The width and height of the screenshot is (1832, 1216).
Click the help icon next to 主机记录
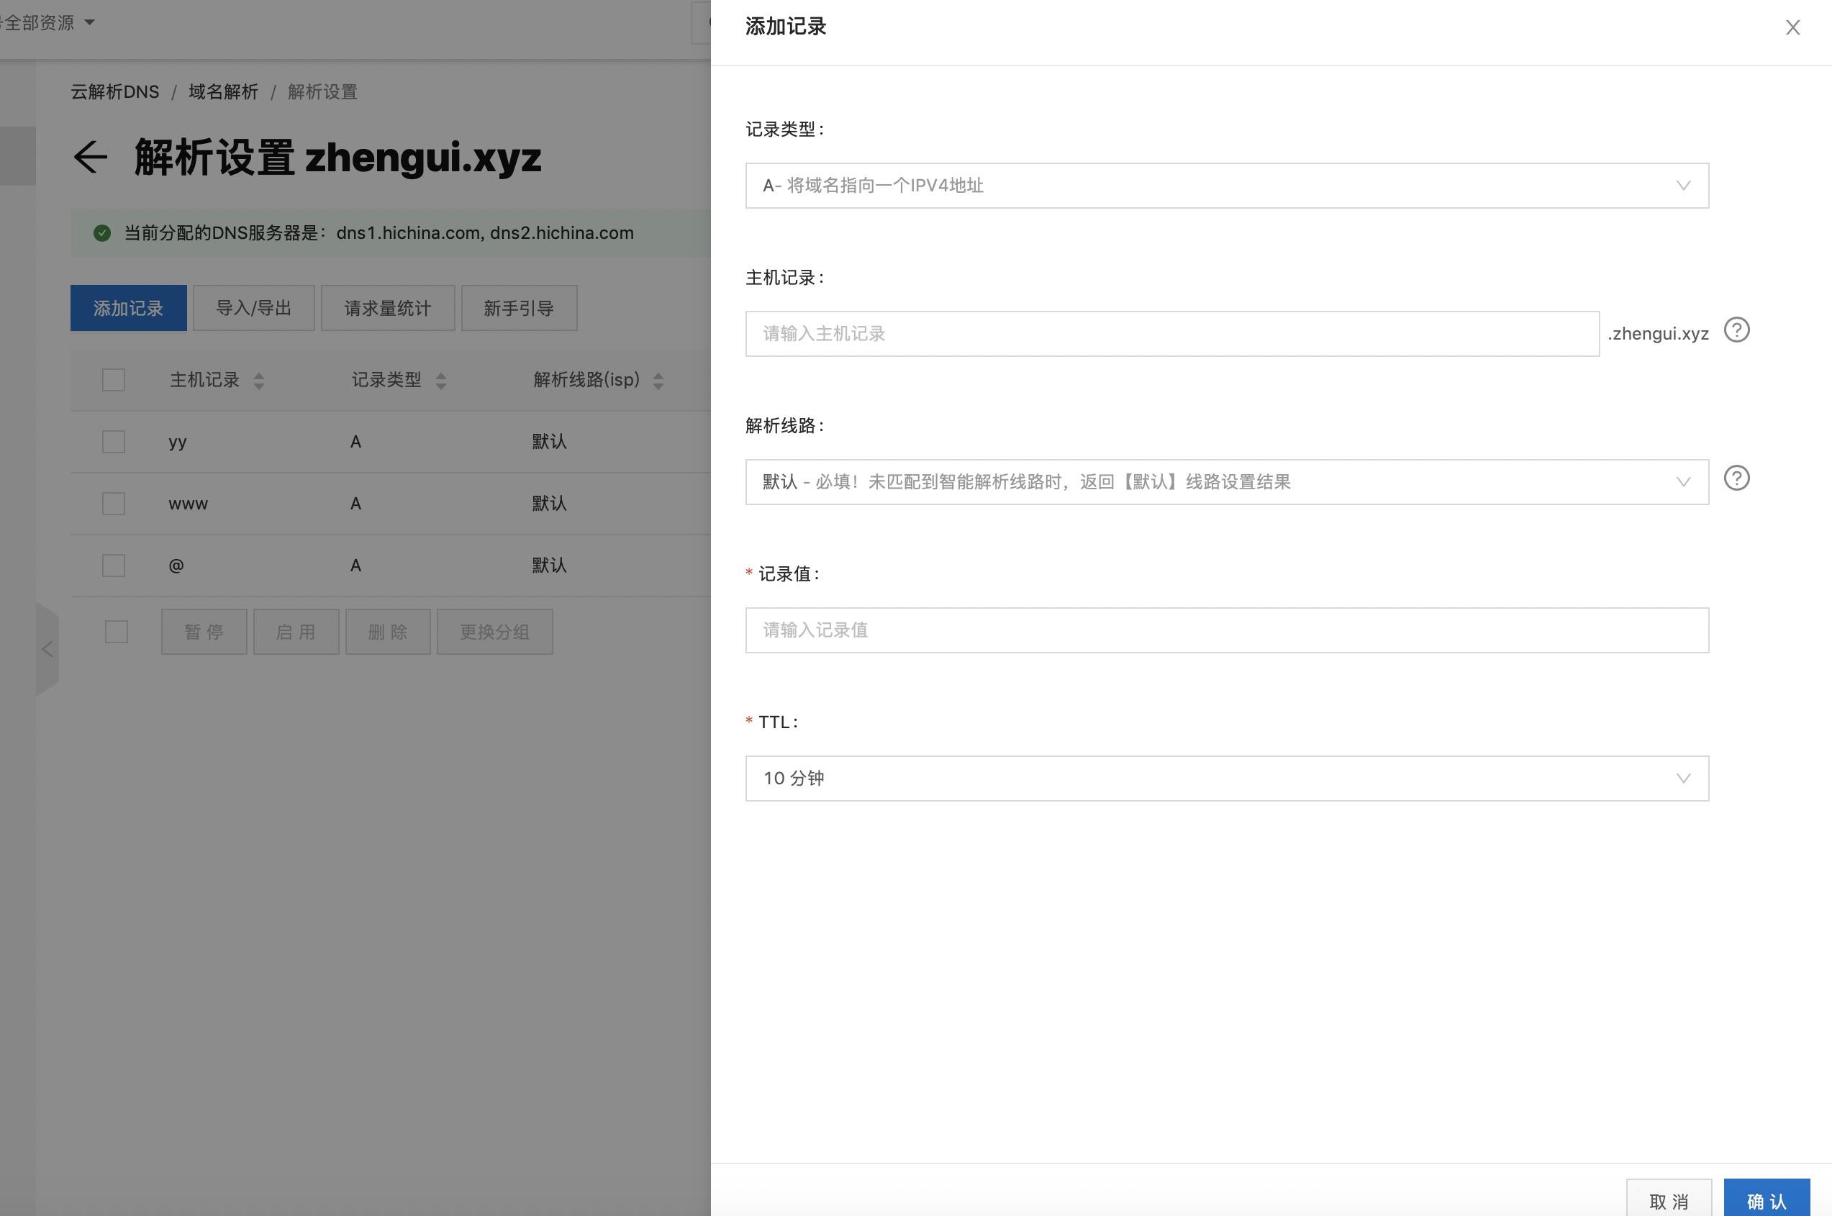pos(1738,330)
